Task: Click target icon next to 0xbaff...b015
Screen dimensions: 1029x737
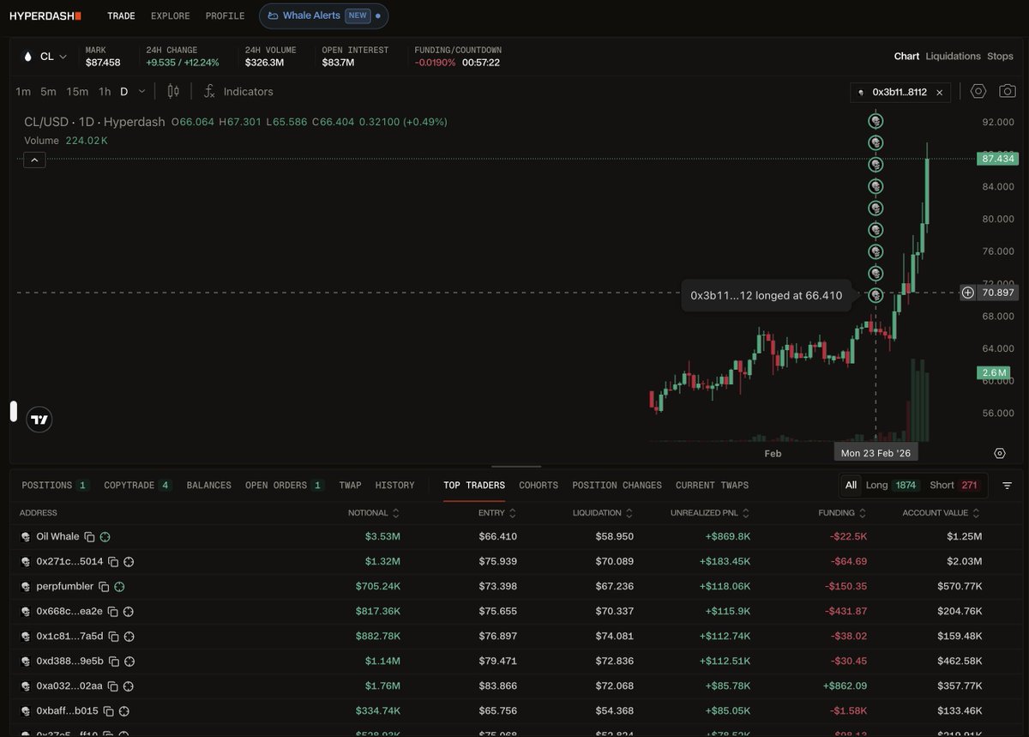Action: (123, 710)
